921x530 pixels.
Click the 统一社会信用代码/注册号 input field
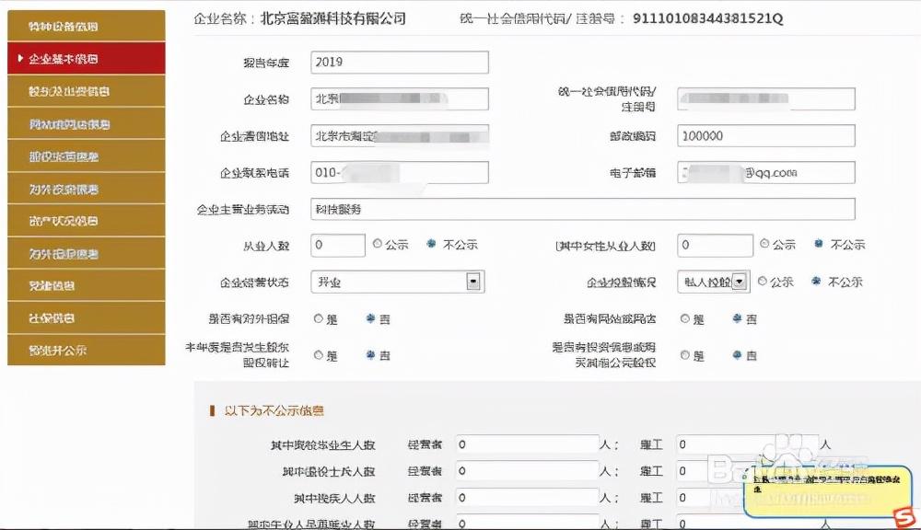tap(766, 98)
